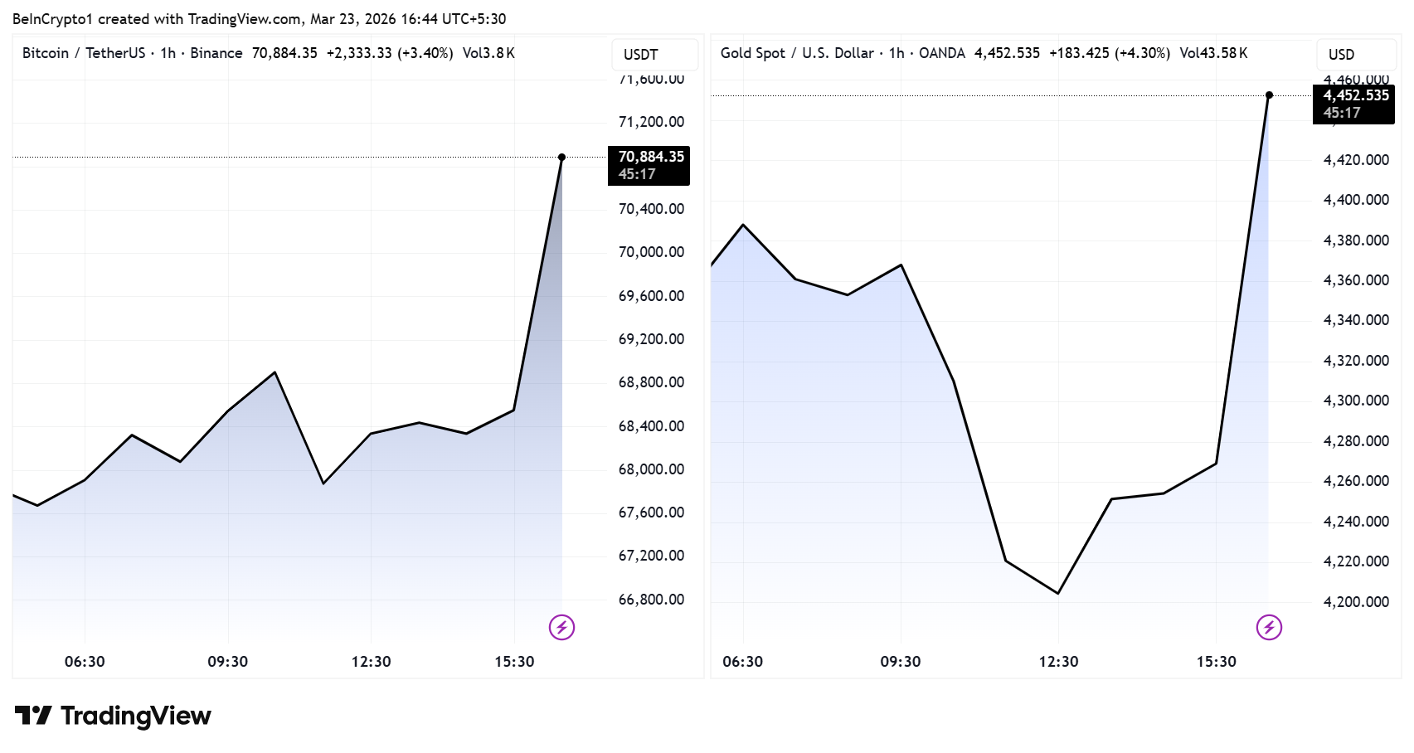Click the 09:30 time marker on Gold chart
Viewport: 1414px width, 753px height.
(901, 662)
